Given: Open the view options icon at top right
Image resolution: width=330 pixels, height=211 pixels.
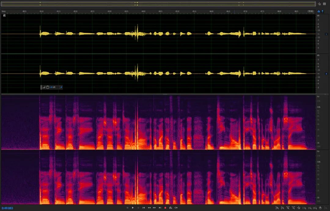Looking at the screenshot, I should click(324, 4).
